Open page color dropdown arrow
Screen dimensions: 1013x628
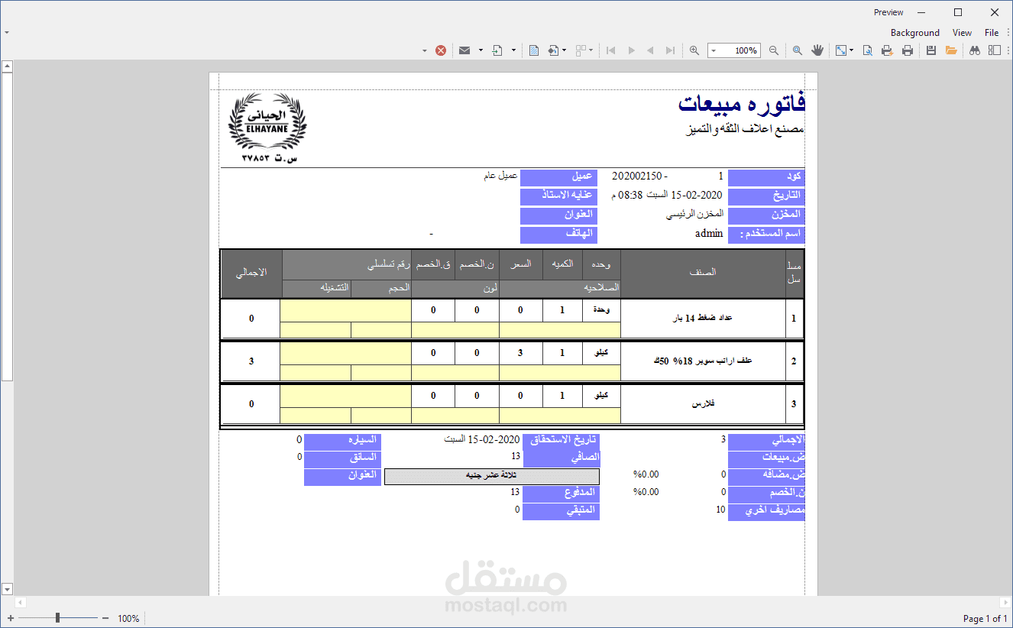(x=565, y=50)
